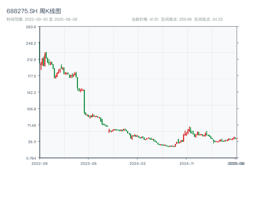Select the 2024-11 x-axis date label
Viewport: 263px width, 197px height.
(187, 163)
